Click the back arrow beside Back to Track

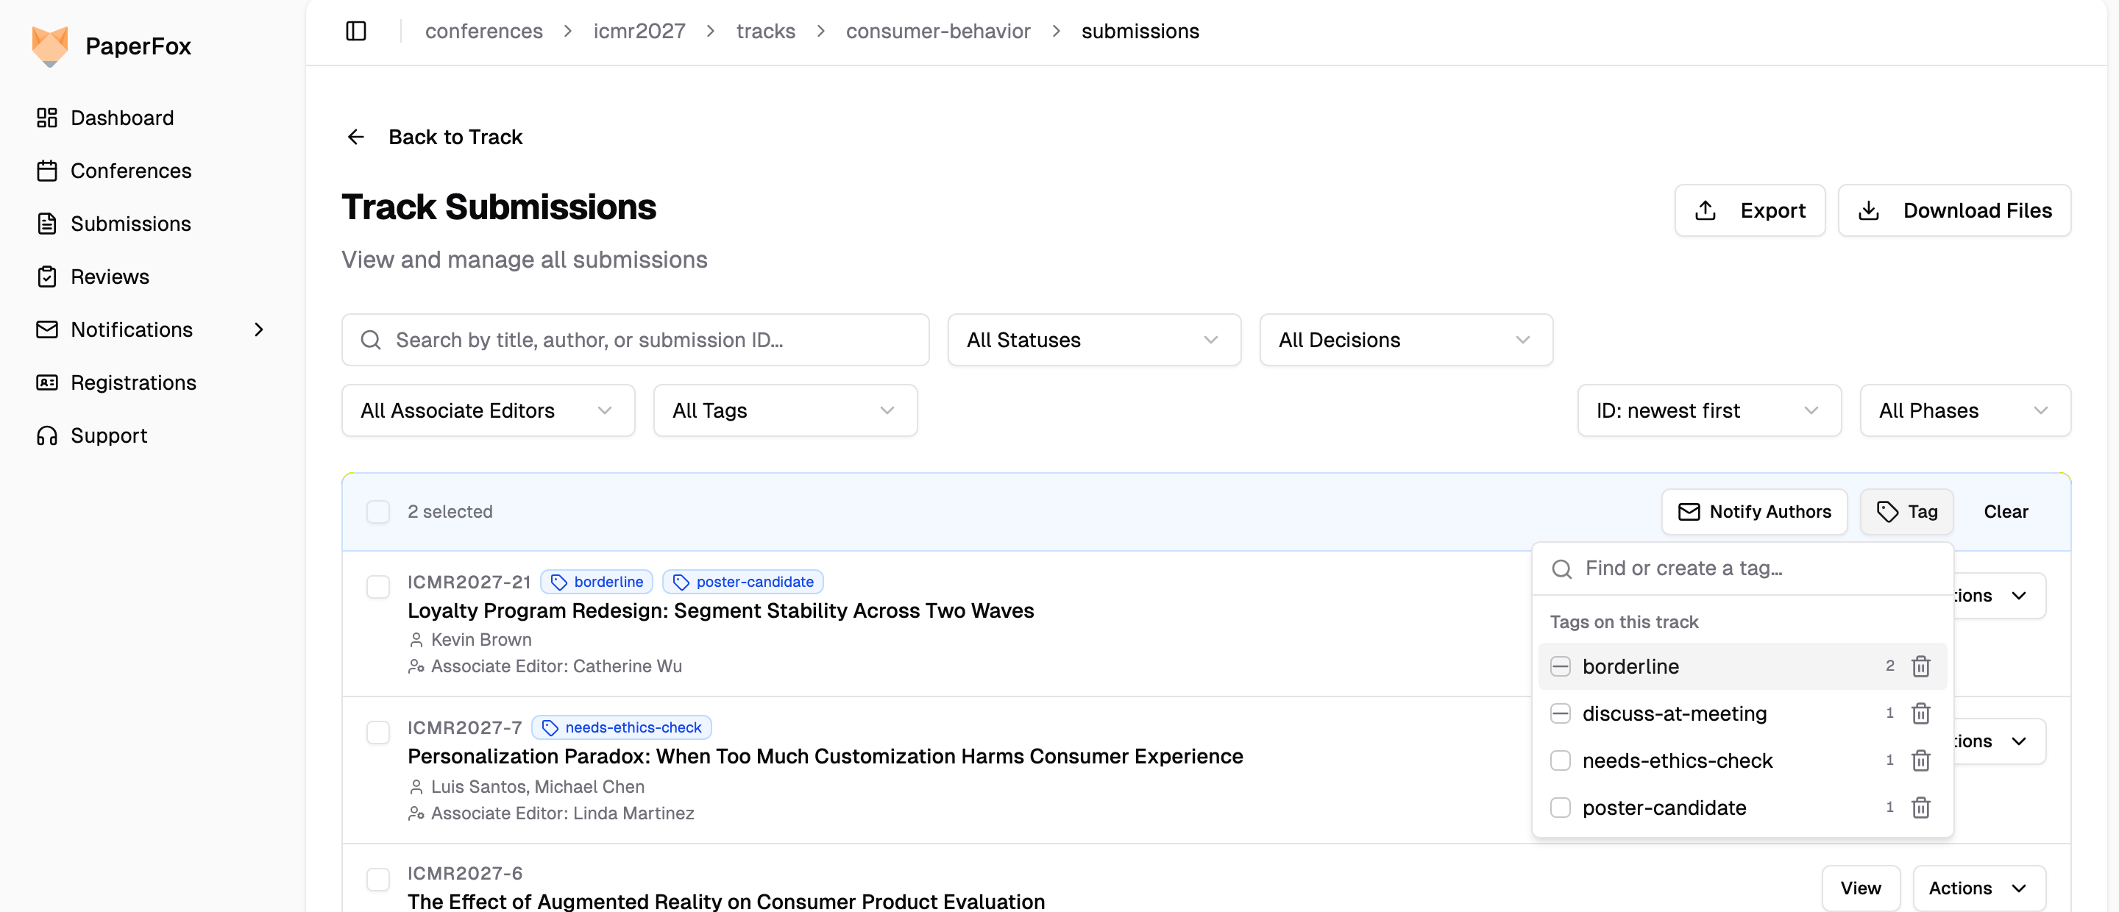pyautogui.click(x=356, y=137)
